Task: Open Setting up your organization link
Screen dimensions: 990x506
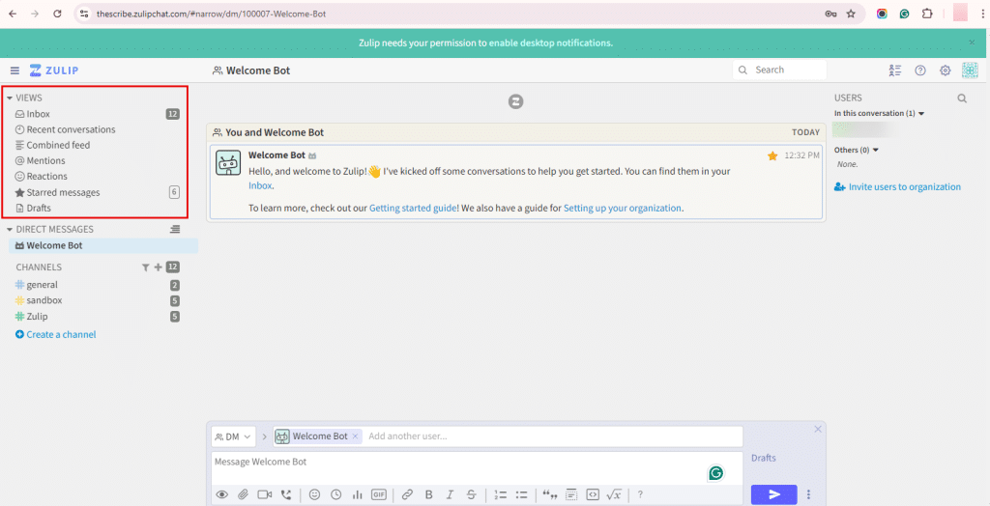Action: tap(623, 208)
